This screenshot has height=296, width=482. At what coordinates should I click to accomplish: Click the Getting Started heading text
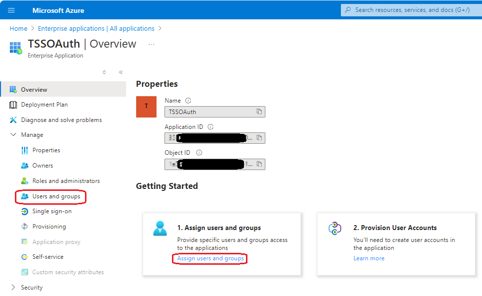(x=167, y=186)
